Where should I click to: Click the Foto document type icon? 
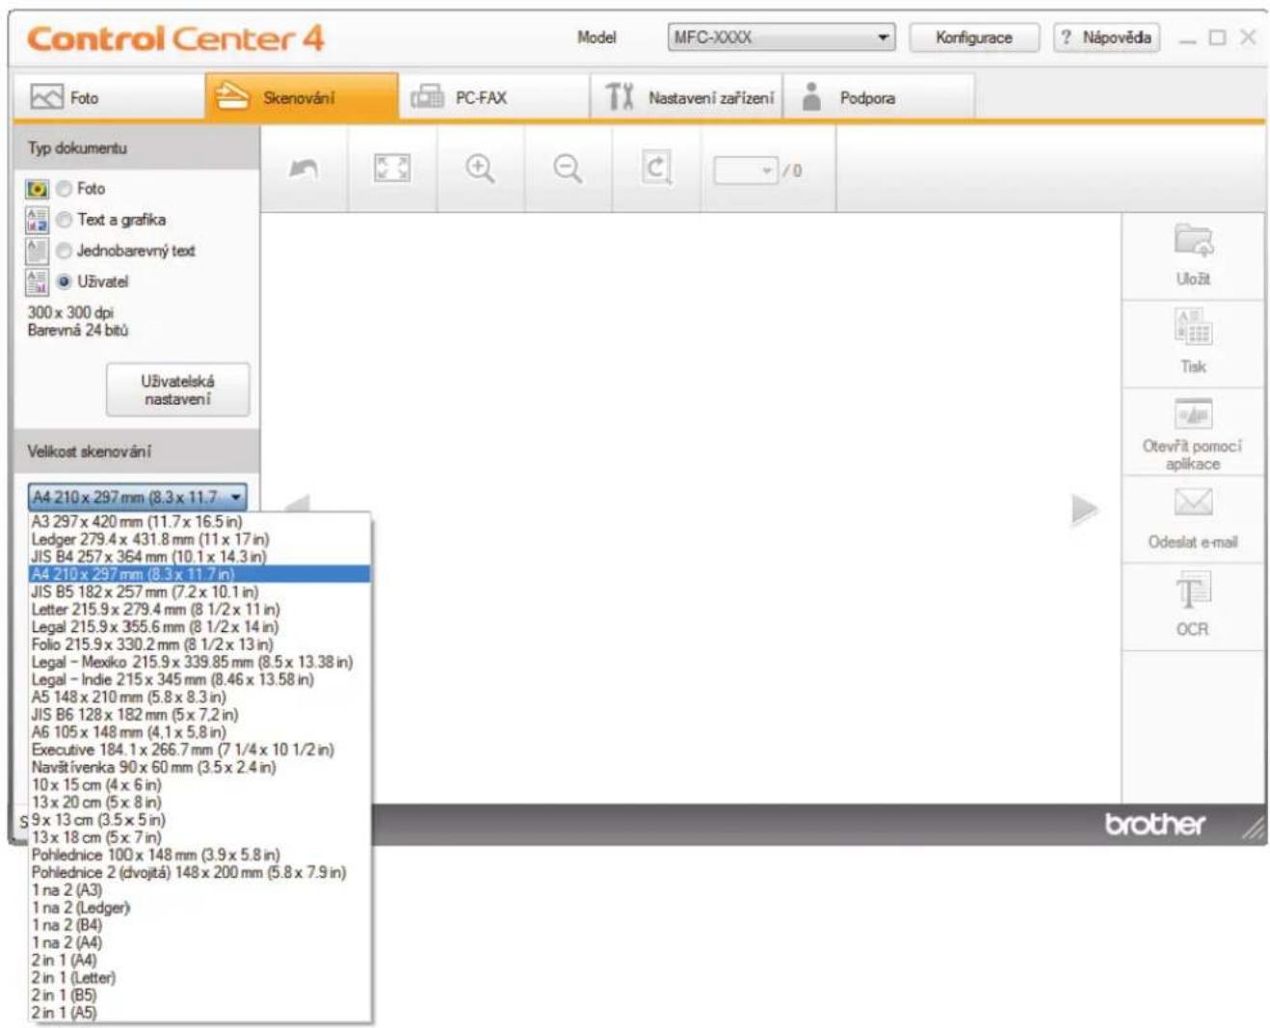click(38, 189)
